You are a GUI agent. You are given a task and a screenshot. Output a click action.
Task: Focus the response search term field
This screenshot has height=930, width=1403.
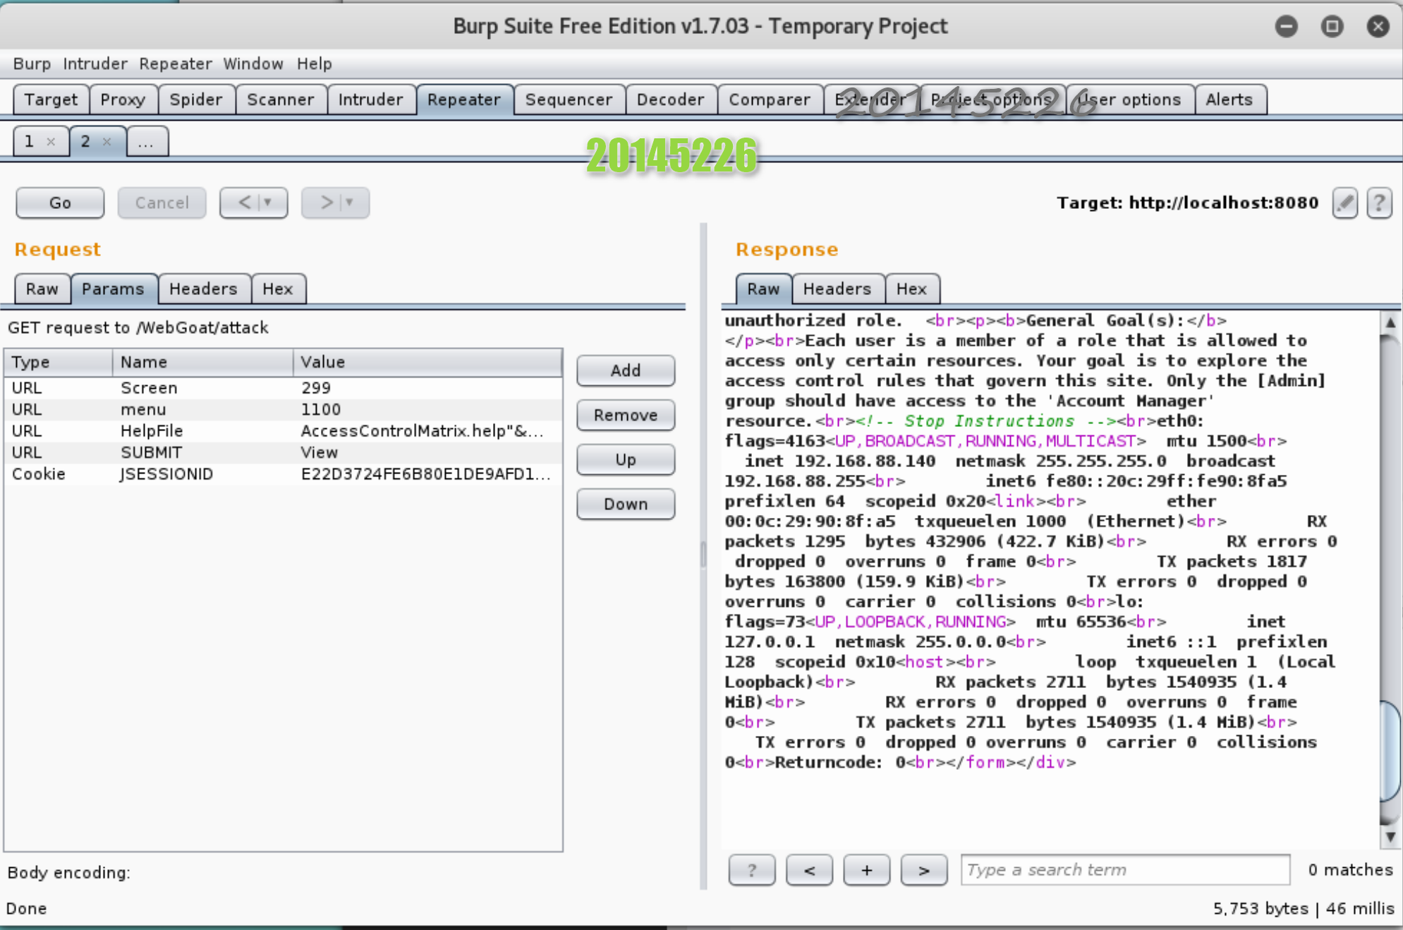coord(1125,870)
